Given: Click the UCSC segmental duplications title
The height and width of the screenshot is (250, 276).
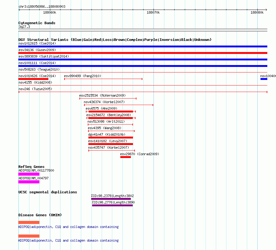Looking at the screenshot, I should click(x=47, y=192).
